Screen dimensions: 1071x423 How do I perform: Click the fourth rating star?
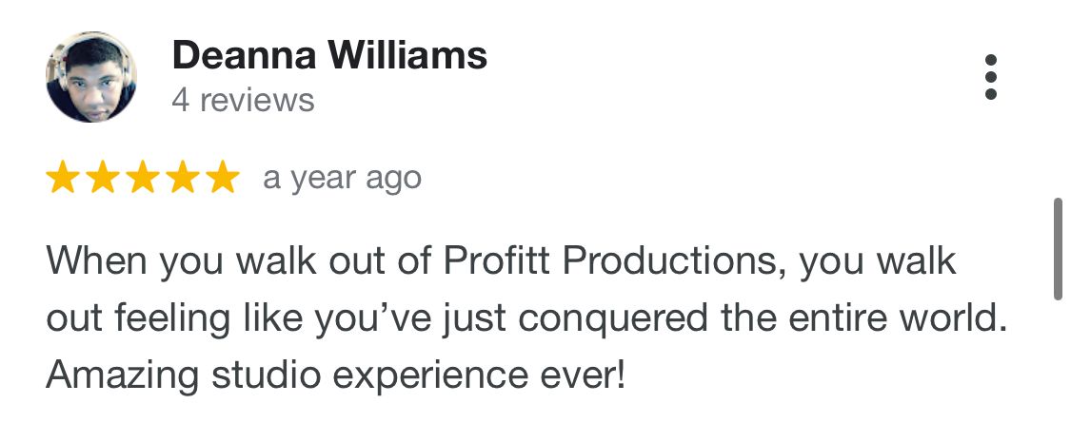point(183,178)
